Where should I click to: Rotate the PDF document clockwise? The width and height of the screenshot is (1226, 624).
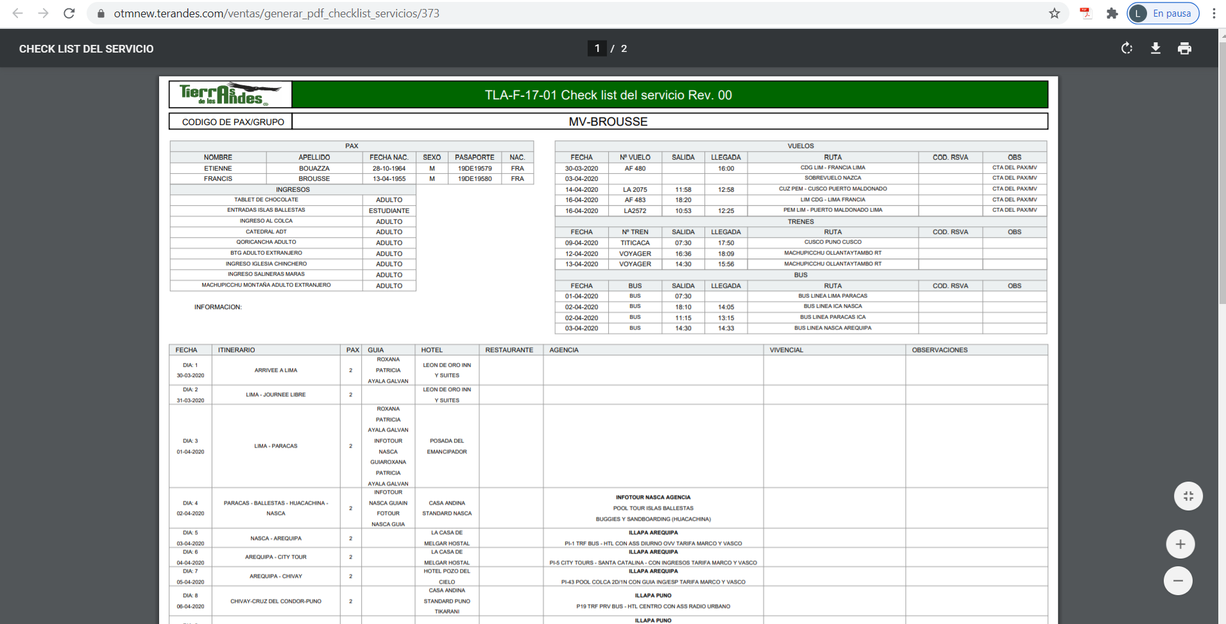[1127, 48]
